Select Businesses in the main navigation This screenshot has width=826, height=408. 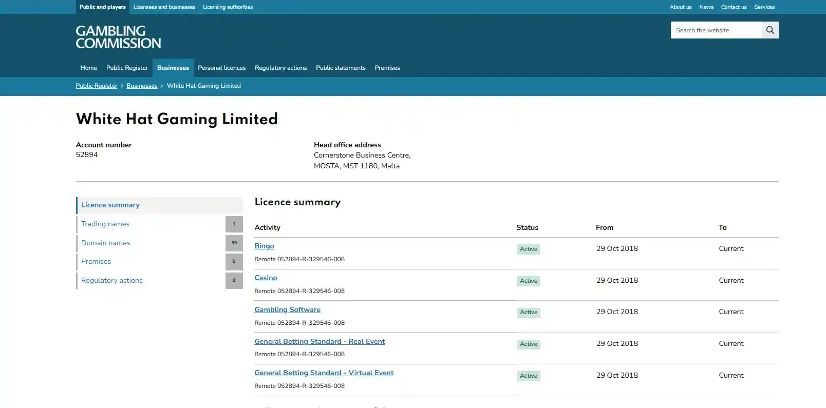pos(173,68)
